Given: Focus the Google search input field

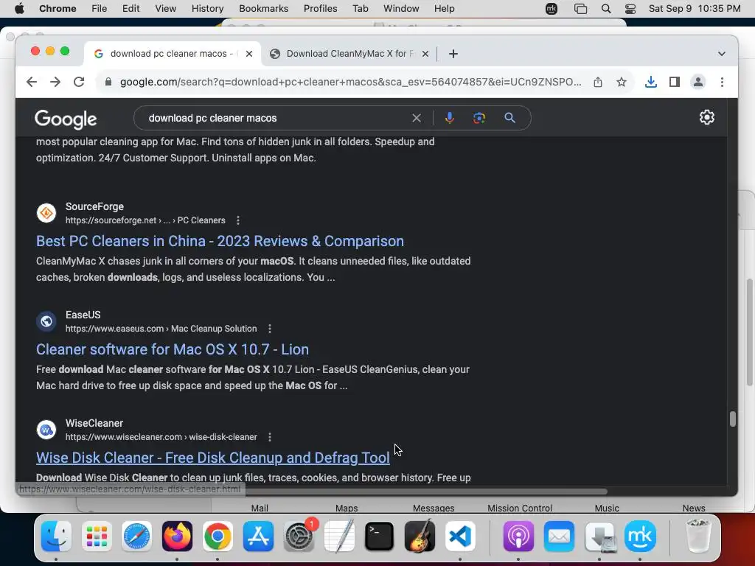Looking at the screenshot, I should click(x=276, y=118).
